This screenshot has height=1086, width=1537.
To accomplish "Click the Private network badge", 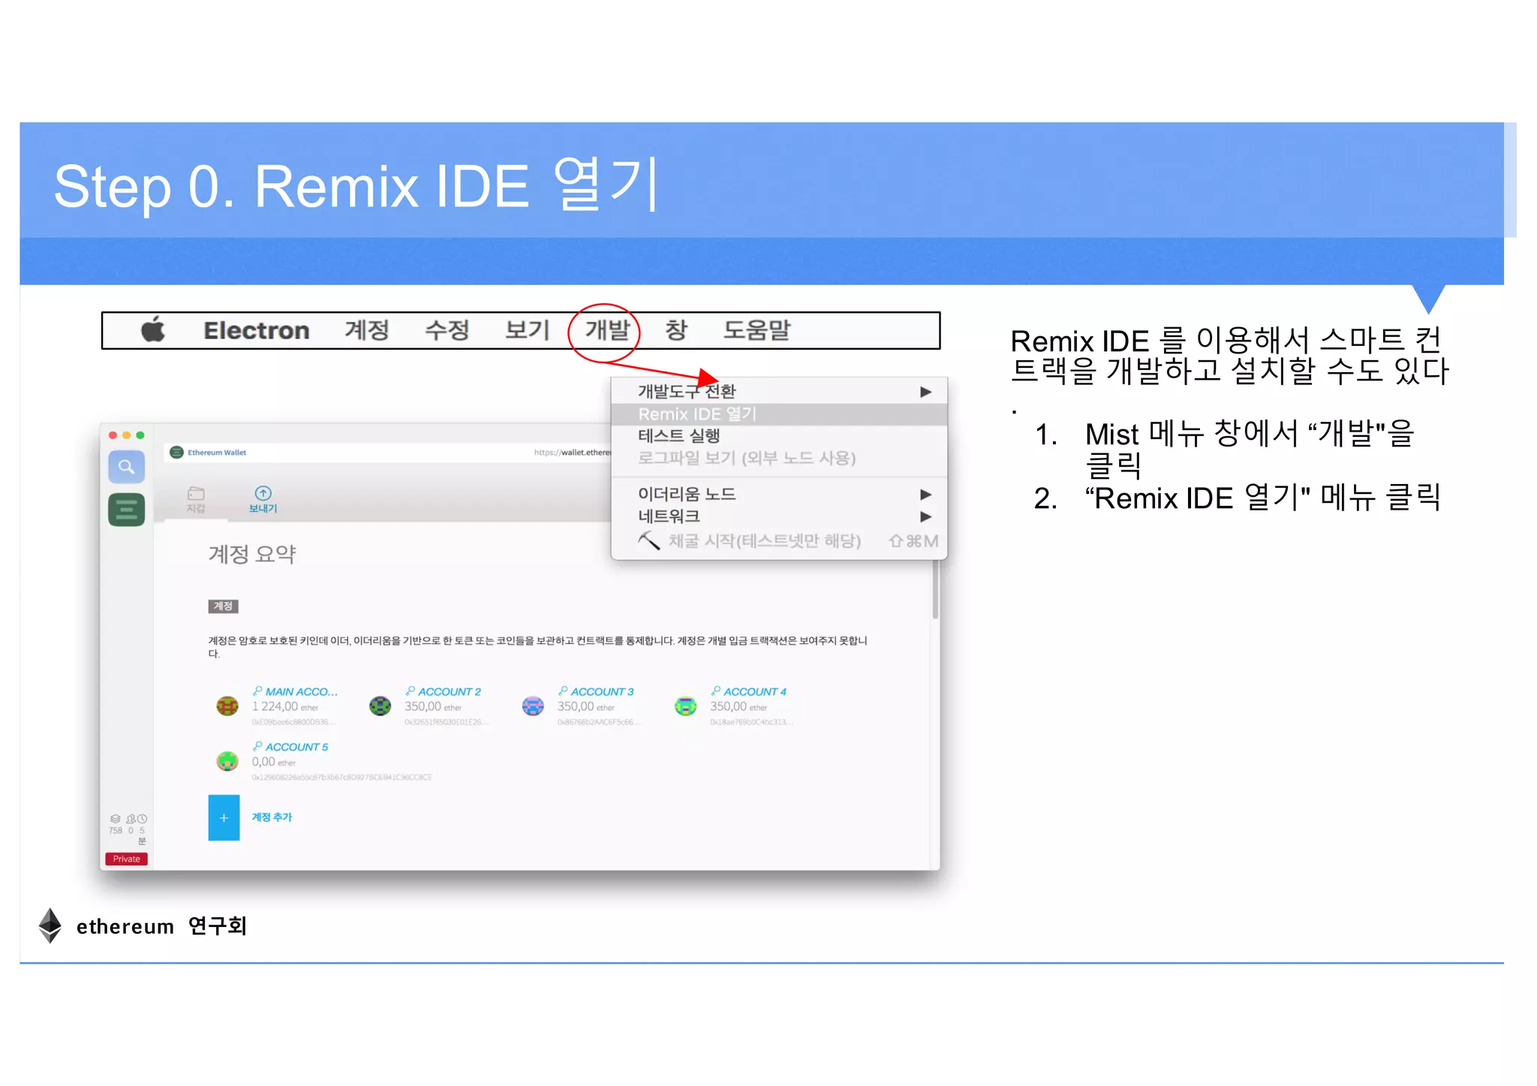I will [x=127, y=859].
